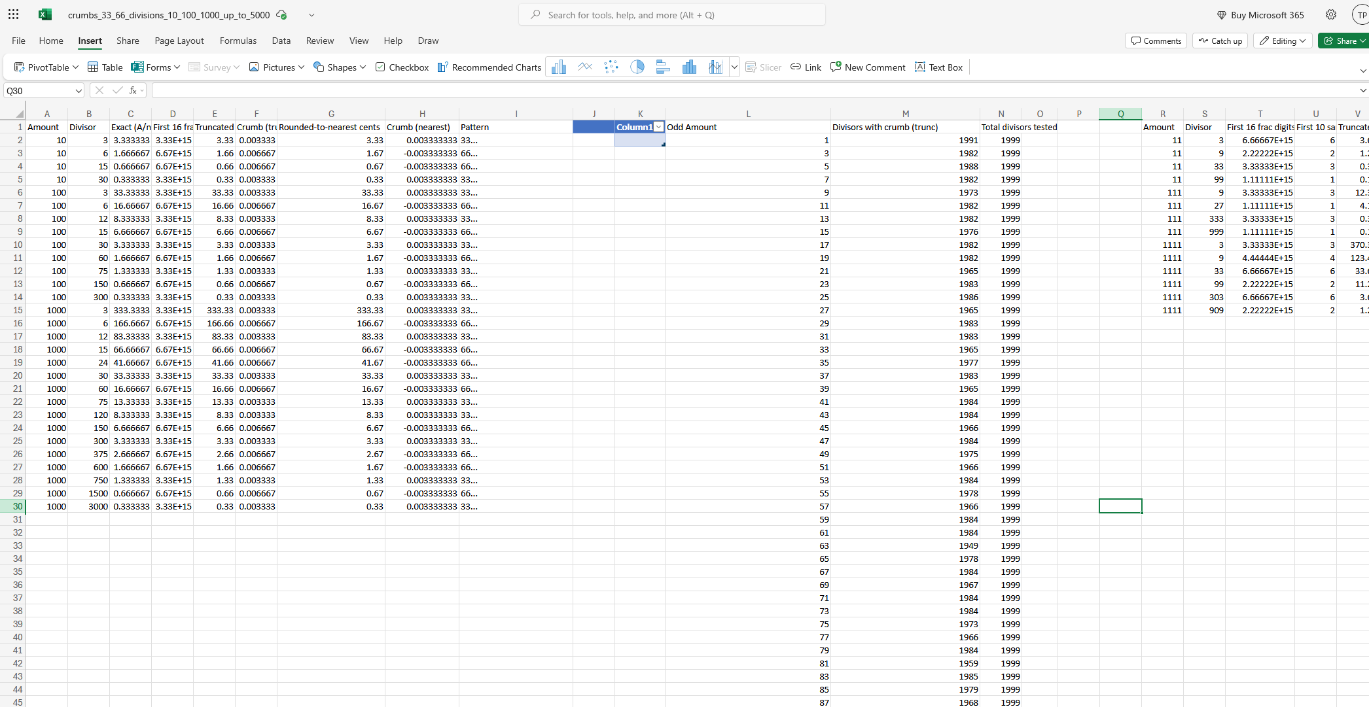Viewport: 1369px width, 707px height.
Task: Click the cell showing 3000 in Divisor column
Action: (89, 506)
